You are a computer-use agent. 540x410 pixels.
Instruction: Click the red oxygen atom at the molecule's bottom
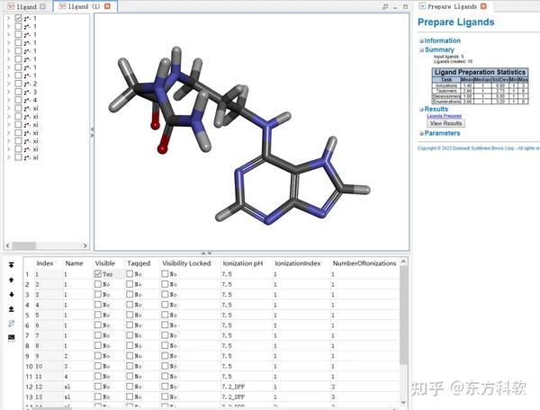click(162, 149)
